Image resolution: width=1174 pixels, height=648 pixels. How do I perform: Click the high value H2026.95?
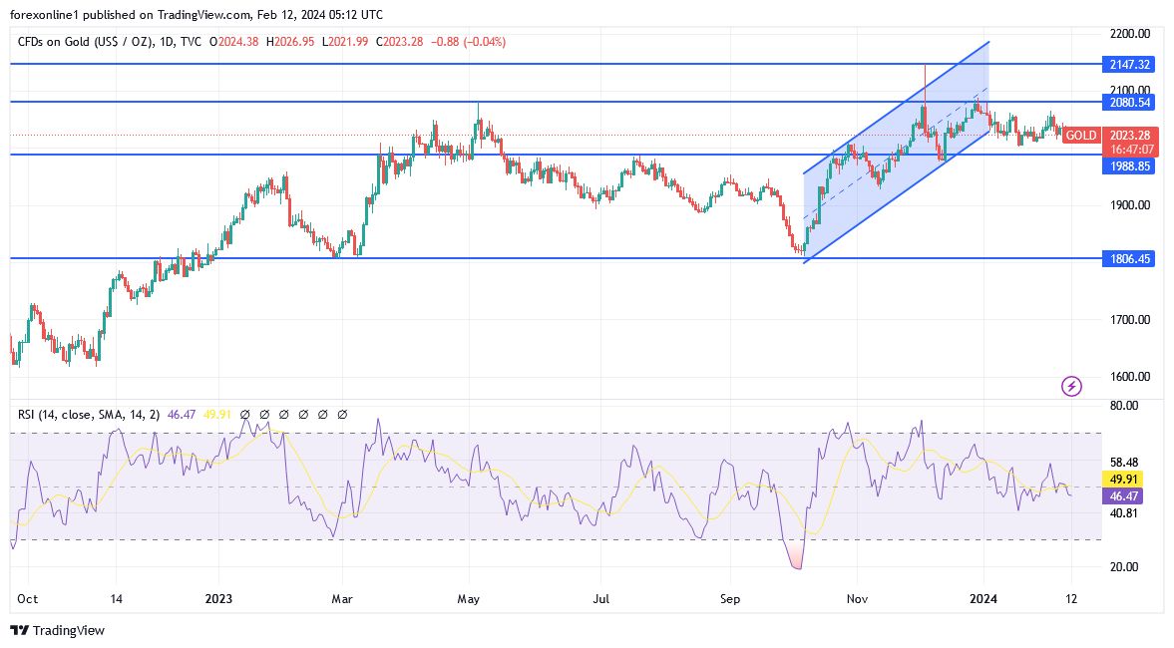click(289, 42)
